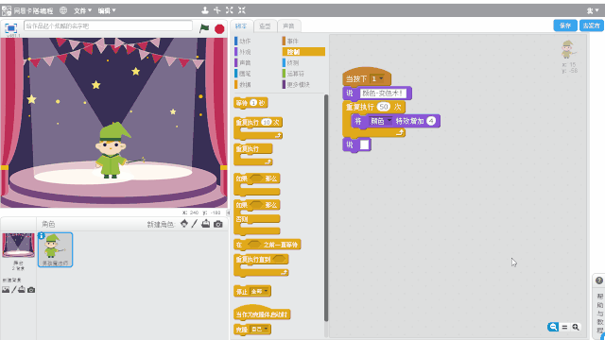The height and width of the screenshot is (340, 605).
Task: Select the grow sprite tool
Action: point(229,10)
